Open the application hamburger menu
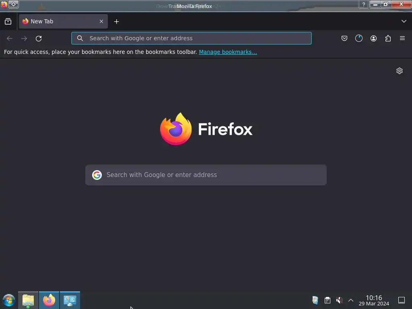The image size is (412, 309). 402,38
